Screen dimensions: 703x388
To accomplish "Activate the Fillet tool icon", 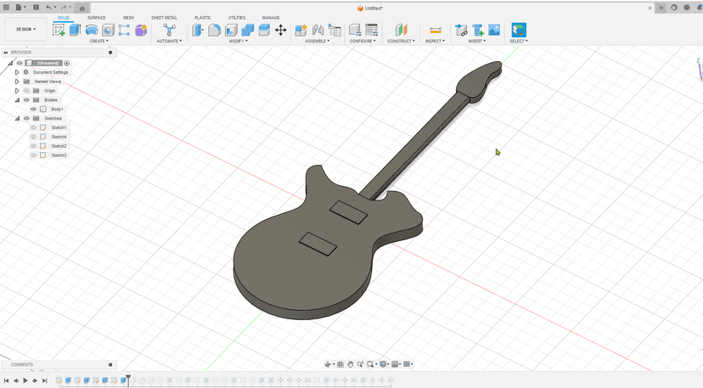I will pos(215,30).
